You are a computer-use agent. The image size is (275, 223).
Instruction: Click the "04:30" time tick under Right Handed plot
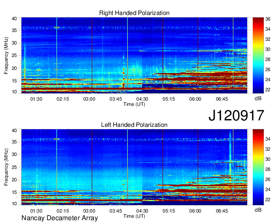click(142, 99)
